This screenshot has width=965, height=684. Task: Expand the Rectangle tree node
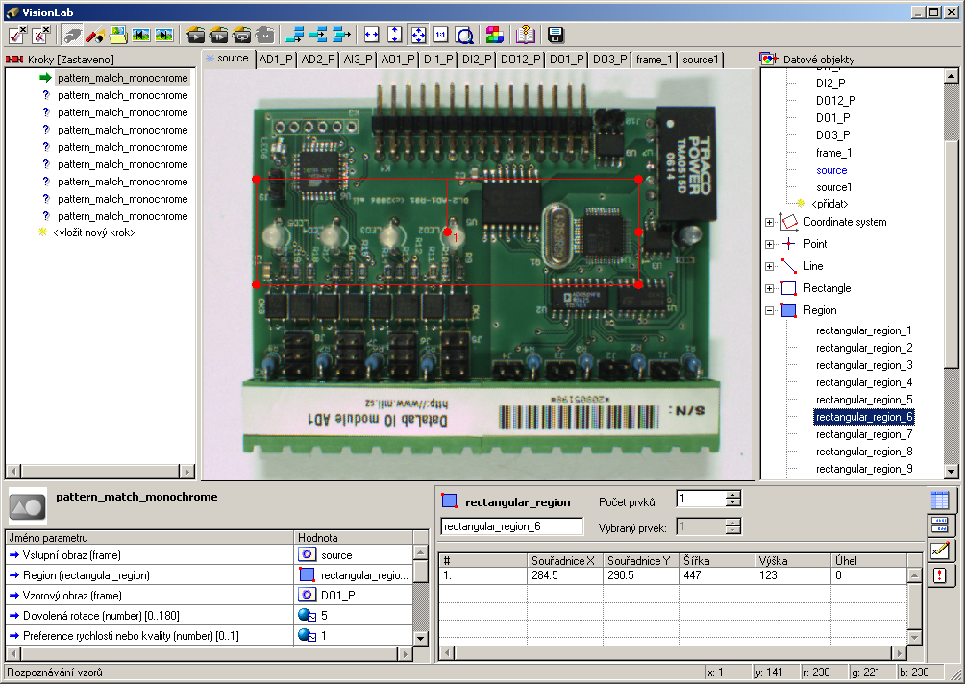pyautogui.click(x=770, y=288)
